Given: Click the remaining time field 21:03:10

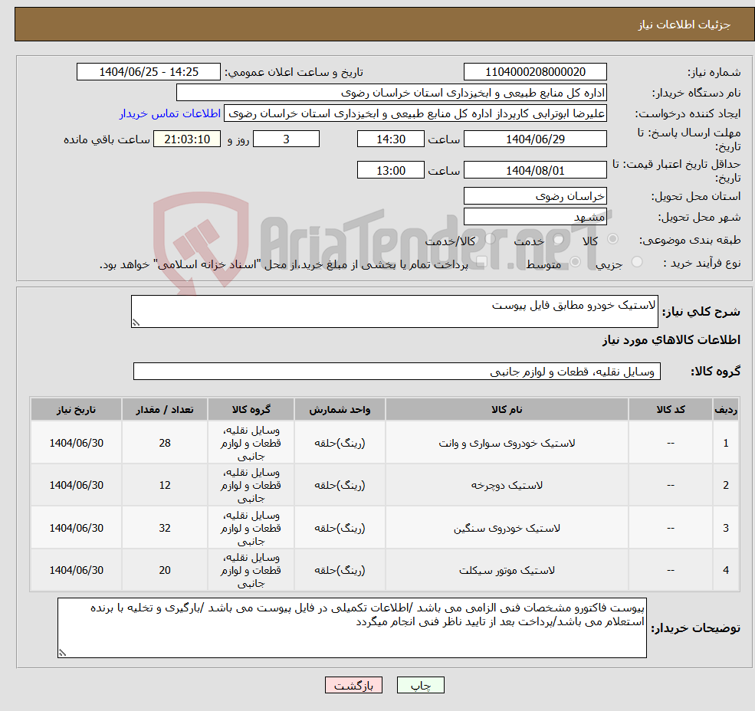Looking at the screenshot, I should (x=187, y=139).
